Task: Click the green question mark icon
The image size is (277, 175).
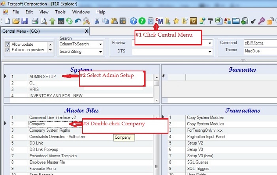Action: 142,21
